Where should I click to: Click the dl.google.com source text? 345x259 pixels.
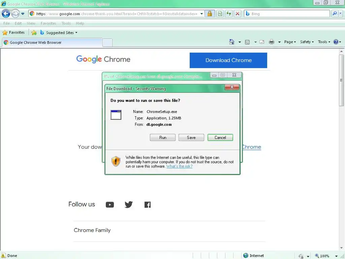click(x=159, y=124)
